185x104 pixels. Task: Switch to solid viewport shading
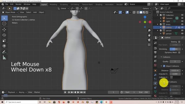[141, 12]
